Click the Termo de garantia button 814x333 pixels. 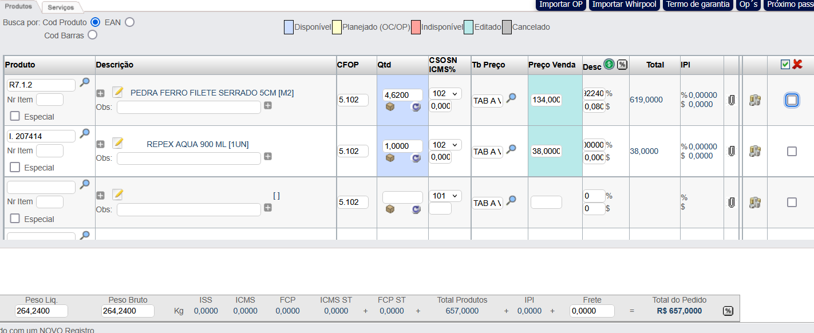(698, 5)
